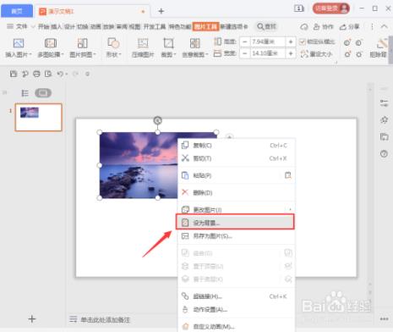Image resolution: width=393 pixels, height=332 pixels.
Task: Click the width field showing 14.10厘米
Action: click(x=268, y=53)
